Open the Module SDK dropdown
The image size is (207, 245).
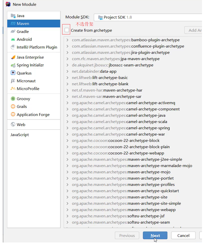point(148,17)
